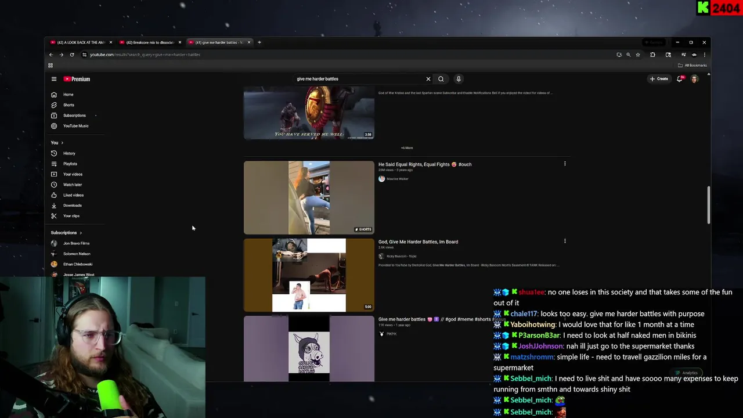Open the browser apps grid shortcut
743x418 pixels.
pos(51,65)
